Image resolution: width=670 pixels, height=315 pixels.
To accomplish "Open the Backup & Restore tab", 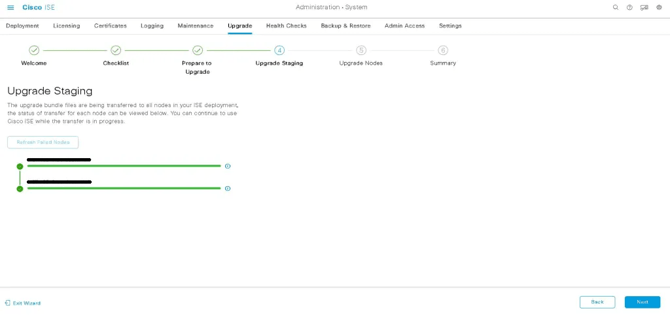I will pos(345,25).
